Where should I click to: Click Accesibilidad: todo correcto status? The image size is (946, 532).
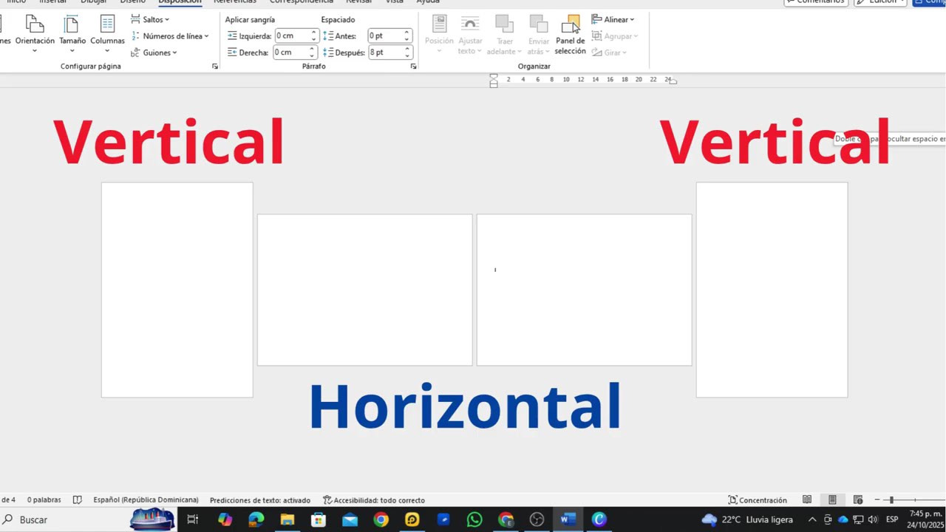[x=374, y=500]
